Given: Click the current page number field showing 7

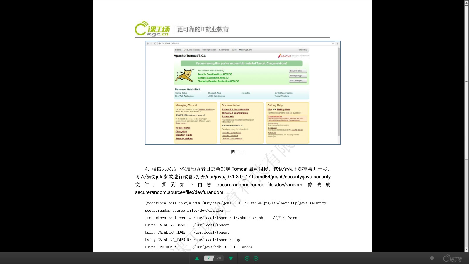Looking at the screenshot, I should point(209,258).
